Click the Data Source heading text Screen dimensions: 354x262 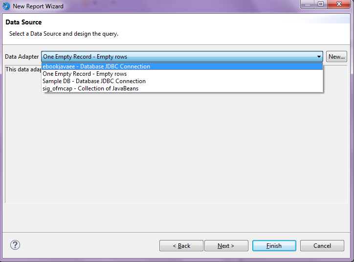click(23, 22)
